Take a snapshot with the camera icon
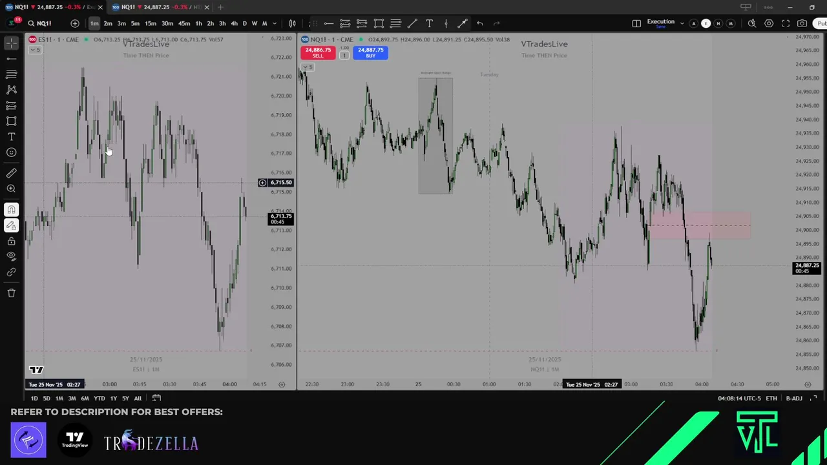Image resolution: width=827 pixels, height=465 pixels. click(802, 23)
